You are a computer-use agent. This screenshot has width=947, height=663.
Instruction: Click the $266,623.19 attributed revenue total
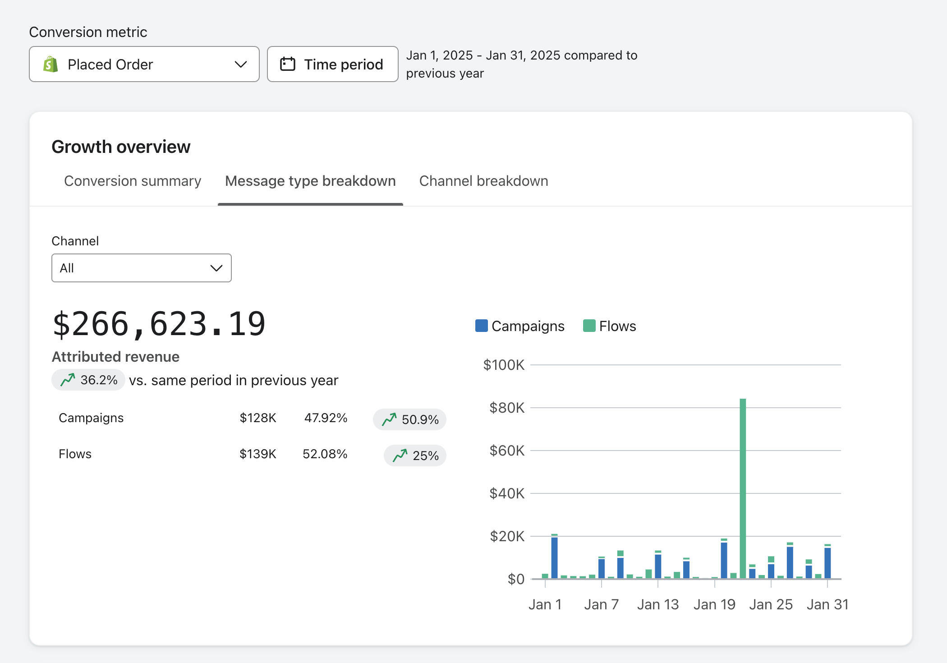[159, 324]
